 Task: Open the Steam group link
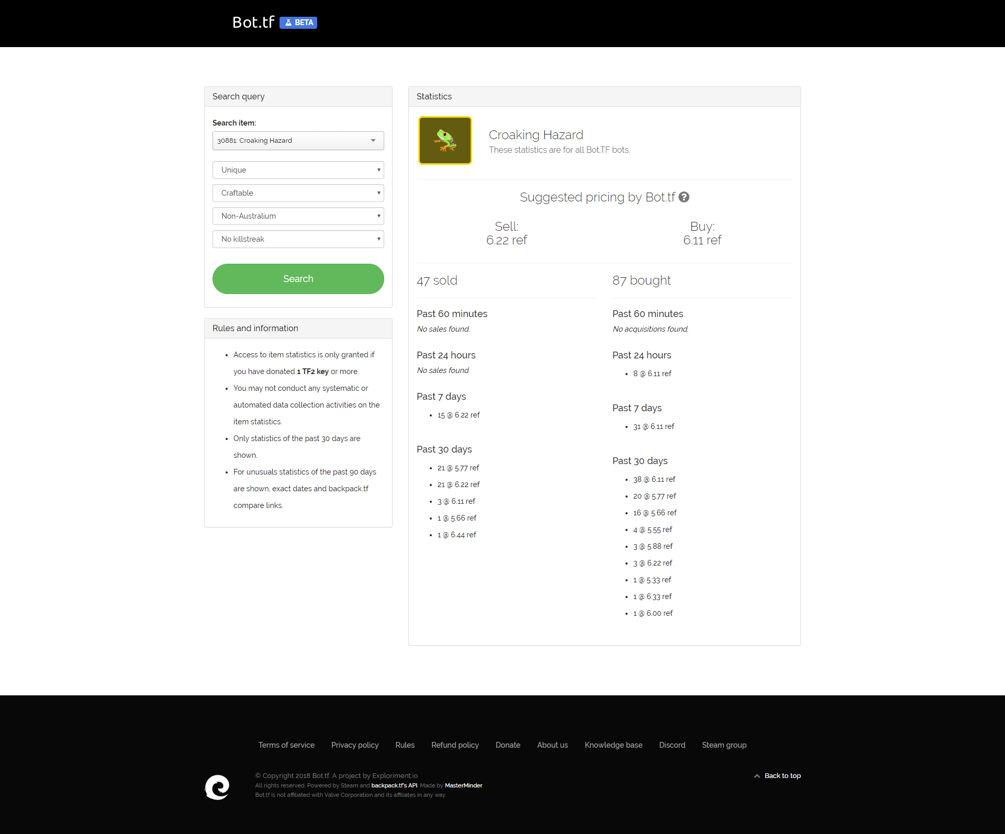[724, 745]
